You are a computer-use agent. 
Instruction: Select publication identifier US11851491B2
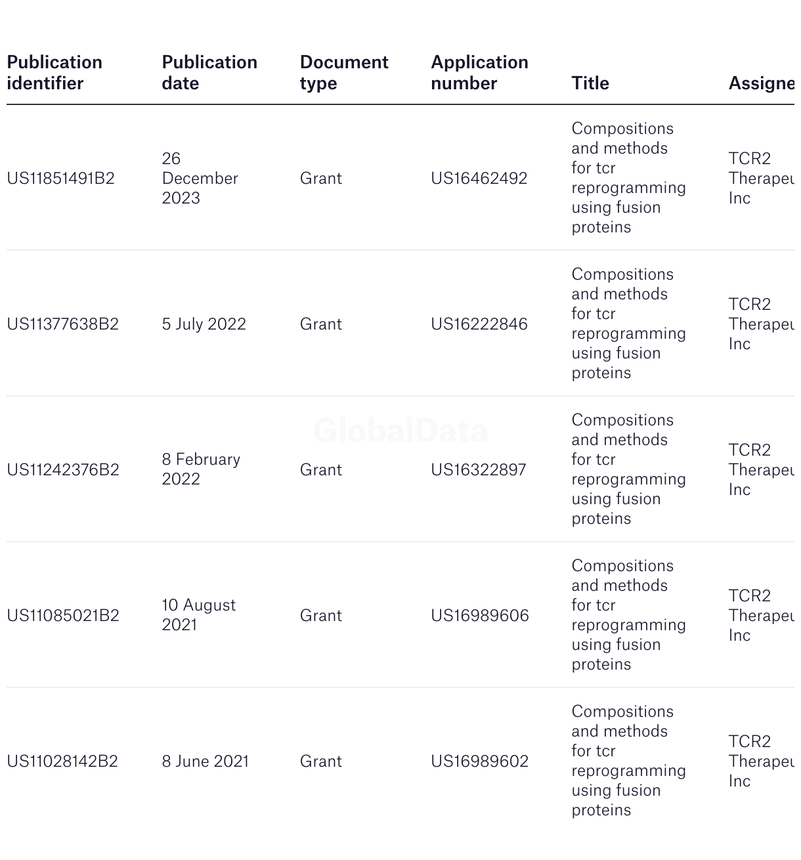pos(60,179)
